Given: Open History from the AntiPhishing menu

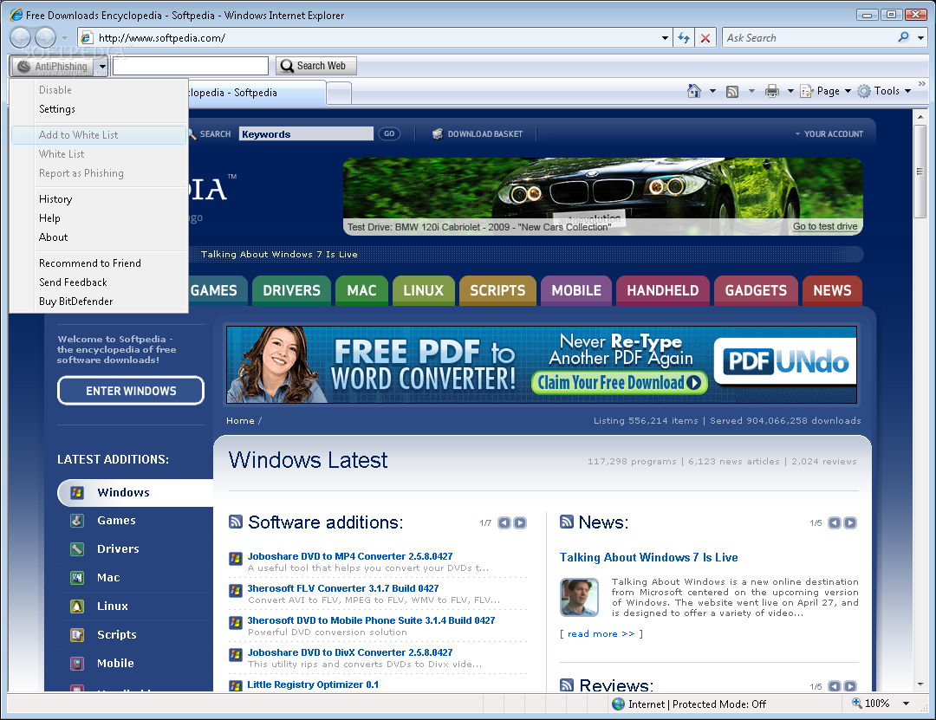Looking at the screenshot, I should [99, 198].
